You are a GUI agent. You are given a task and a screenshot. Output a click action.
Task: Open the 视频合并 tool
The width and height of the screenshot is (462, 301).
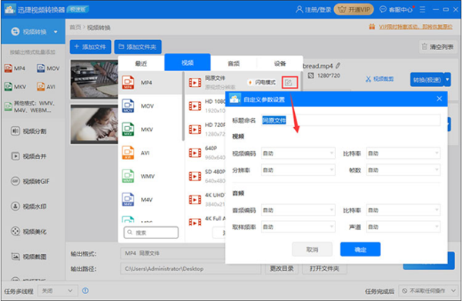pos(29,156)
